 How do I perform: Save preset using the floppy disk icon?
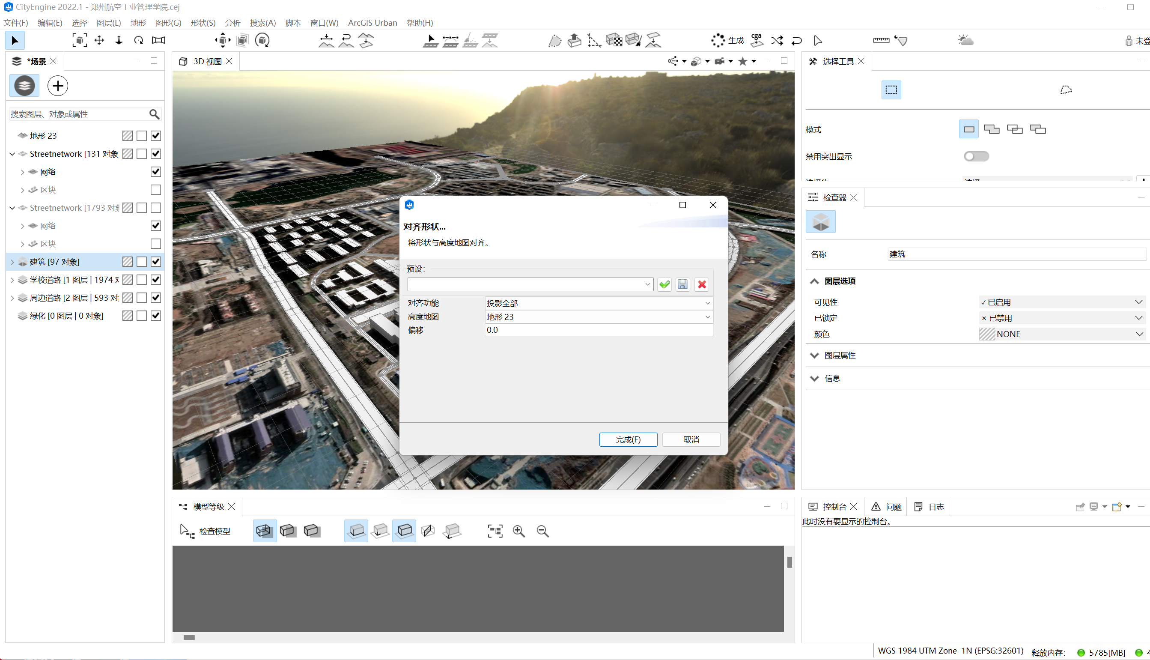pyautogui.click(x=682, y=284)
